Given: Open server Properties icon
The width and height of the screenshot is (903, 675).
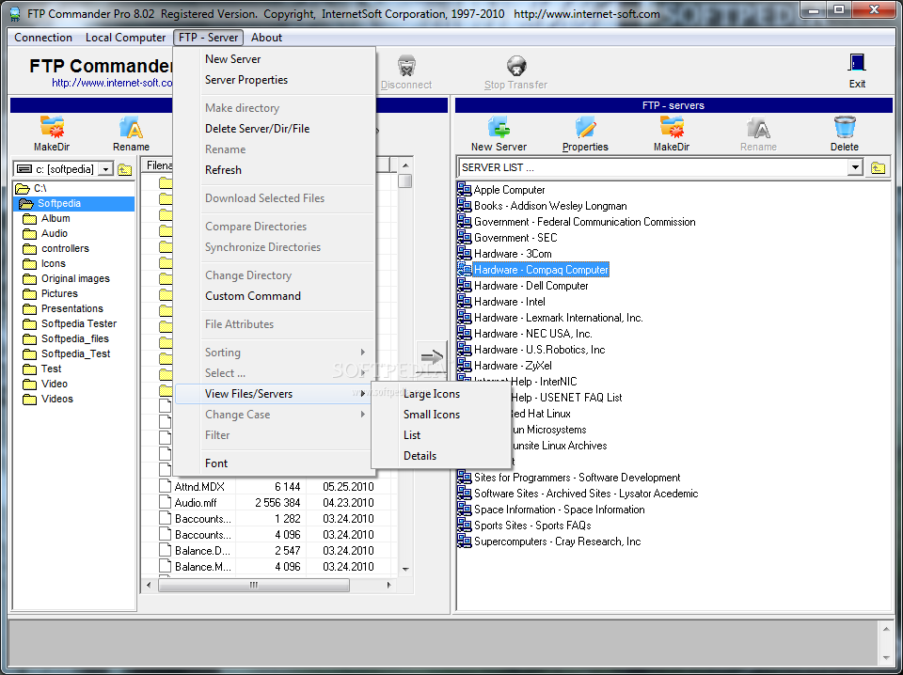Looking at the screenshot, I should click(x=585, y=127).
